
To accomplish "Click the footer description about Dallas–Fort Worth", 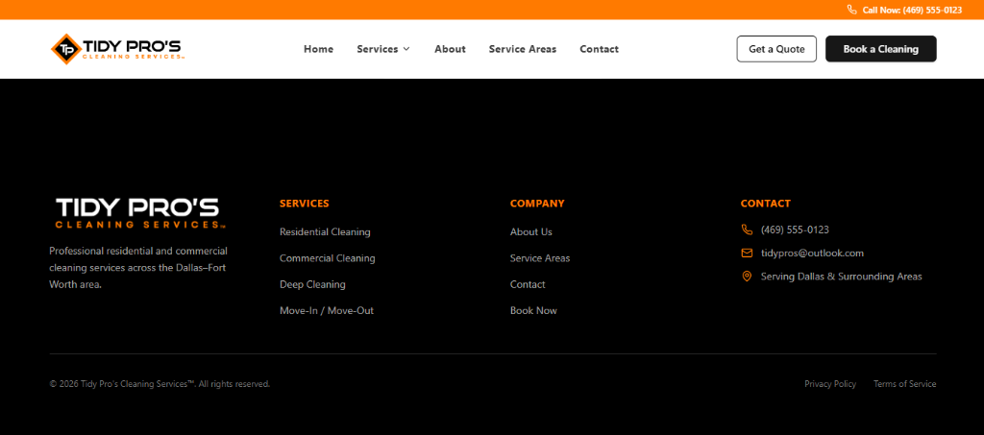I will tap(138, 268).
